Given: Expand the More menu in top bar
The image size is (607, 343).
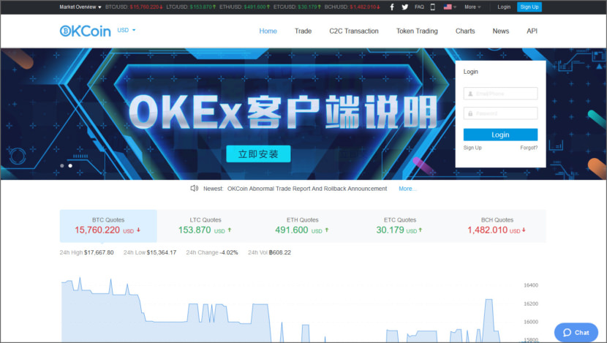Looking at the screenshot, I should [472, 7].
